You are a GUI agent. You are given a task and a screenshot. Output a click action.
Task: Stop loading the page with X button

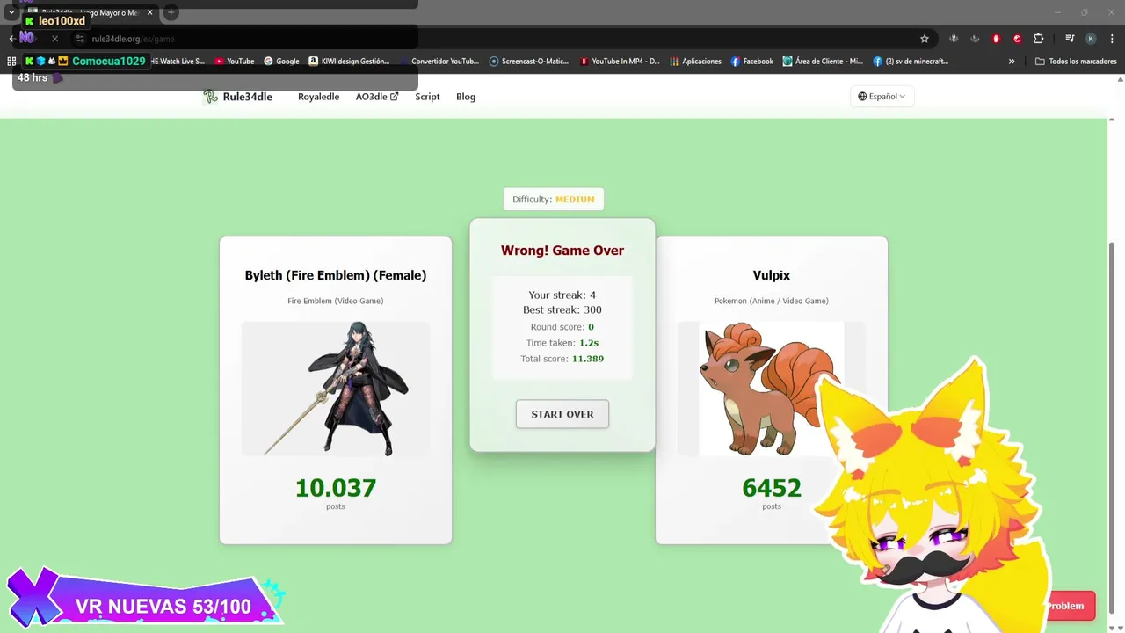click(x=54, y=39)
